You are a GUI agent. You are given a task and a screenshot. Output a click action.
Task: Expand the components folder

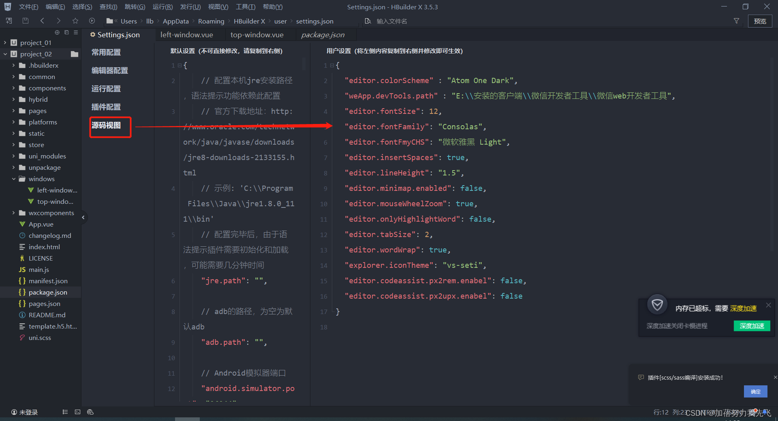[13, 88]
